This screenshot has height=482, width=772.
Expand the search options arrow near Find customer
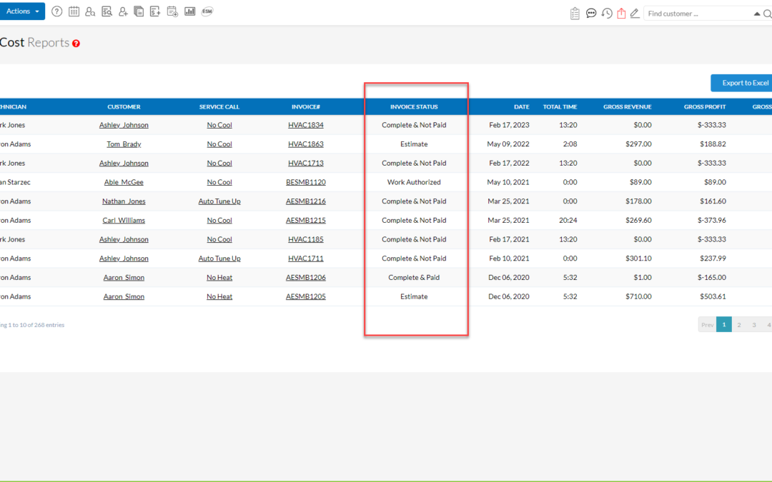pos(756,13)
